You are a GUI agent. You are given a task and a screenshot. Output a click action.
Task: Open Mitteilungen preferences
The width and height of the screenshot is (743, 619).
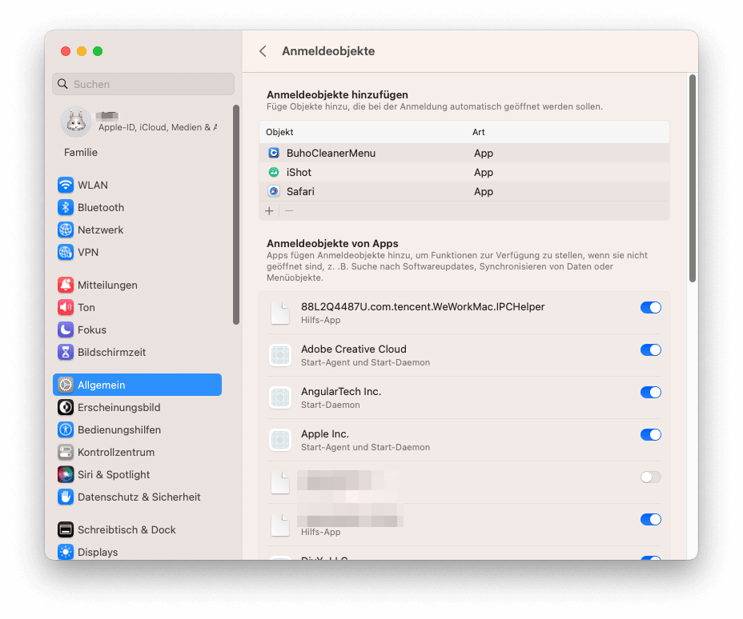138,285
